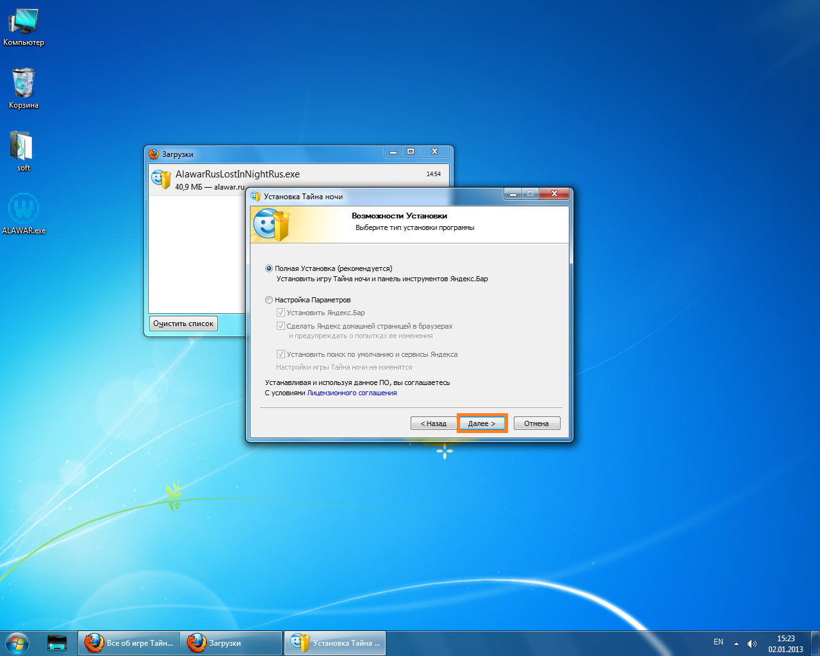Toggle Установить Яндекс.Бар checkbox
The image size is (820, 656).
point(281,313)
